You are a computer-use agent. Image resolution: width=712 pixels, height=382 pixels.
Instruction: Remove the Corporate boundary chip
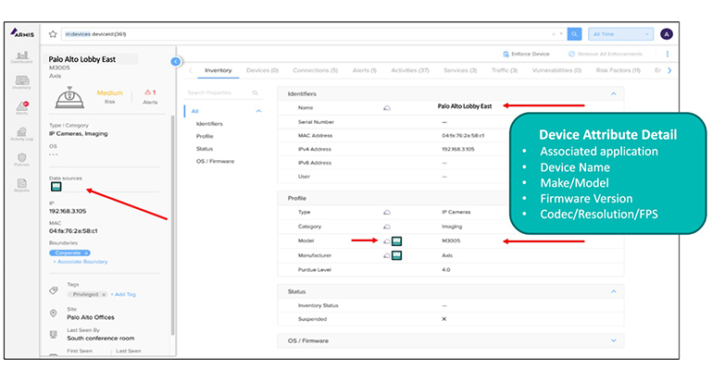click(86, 253)
